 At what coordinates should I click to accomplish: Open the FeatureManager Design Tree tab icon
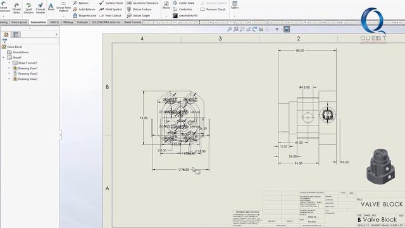pyautogui.click(x=6, y=34)
